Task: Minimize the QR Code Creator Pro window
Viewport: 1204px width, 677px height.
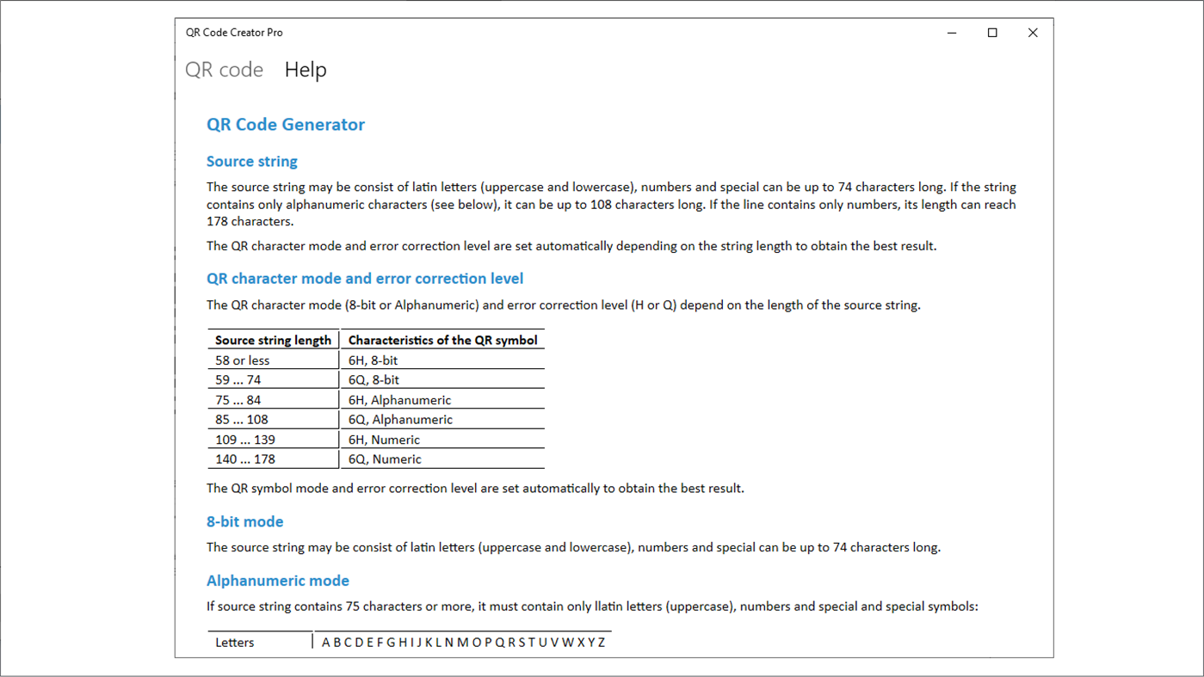Action: pos(951,32)
